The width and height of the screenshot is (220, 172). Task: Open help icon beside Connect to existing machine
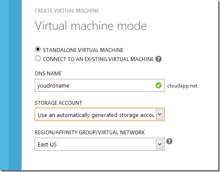159,59
